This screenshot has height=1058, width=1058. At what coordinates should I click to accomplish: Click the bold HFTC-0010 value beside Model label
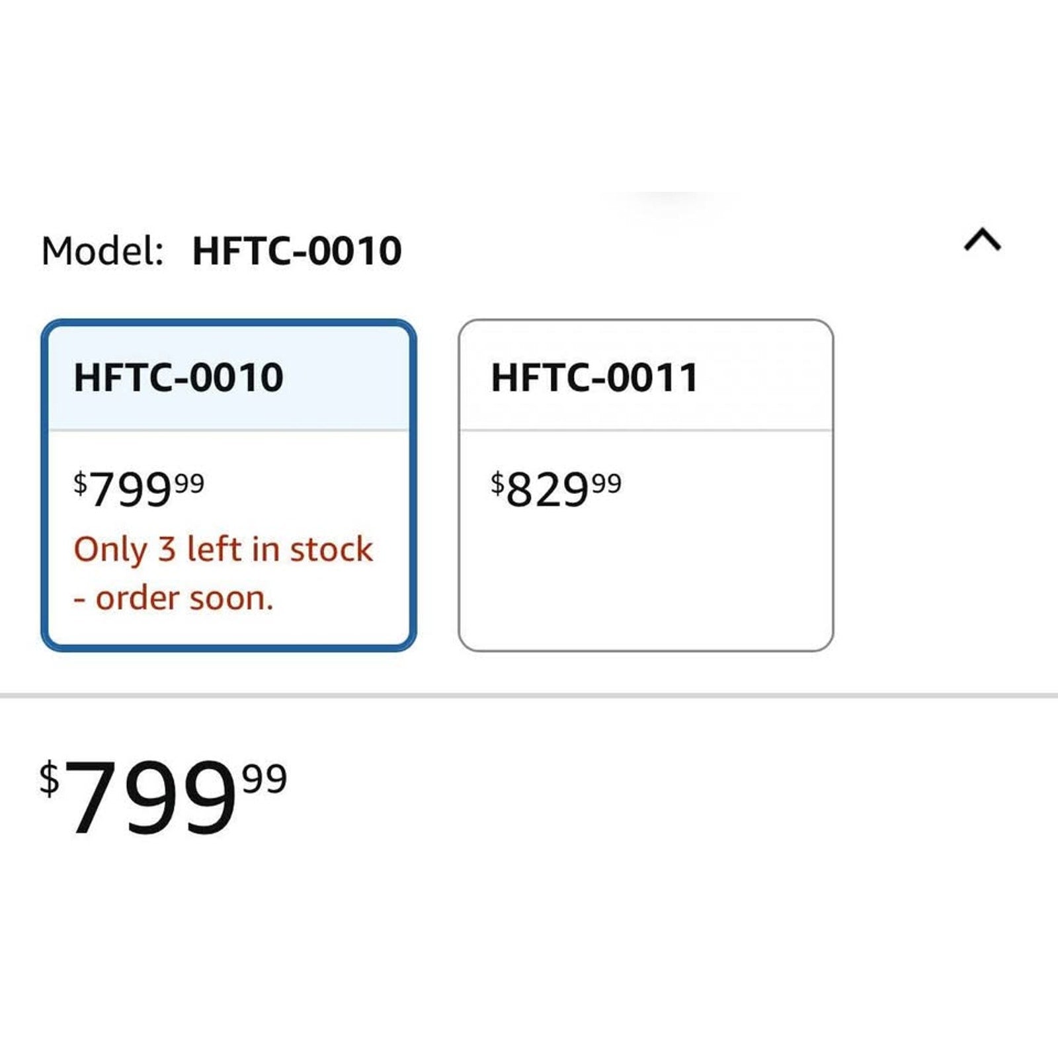coord(297,251)
